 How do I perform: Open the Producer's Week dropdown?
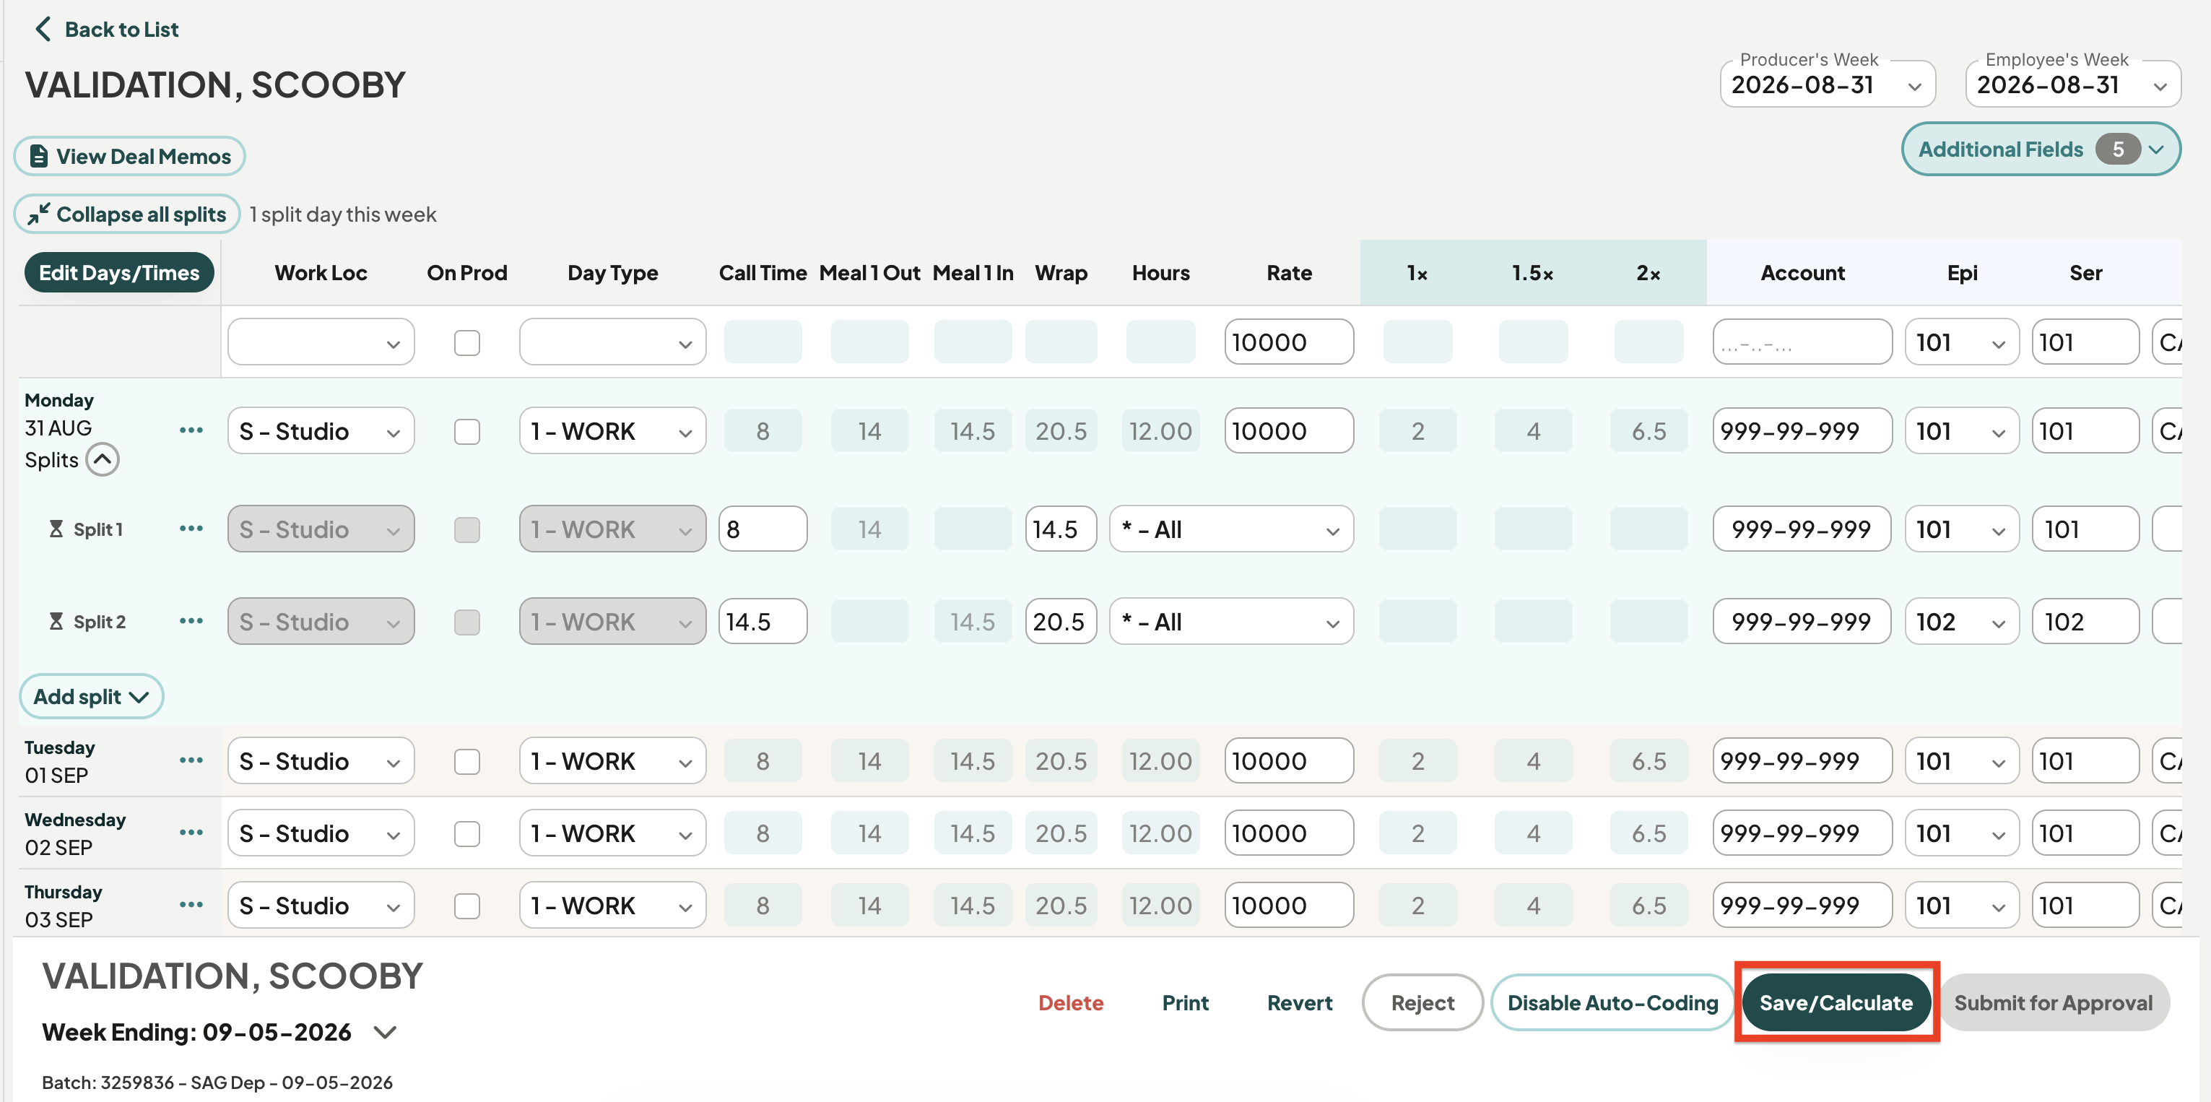[x=1828, y=84]
